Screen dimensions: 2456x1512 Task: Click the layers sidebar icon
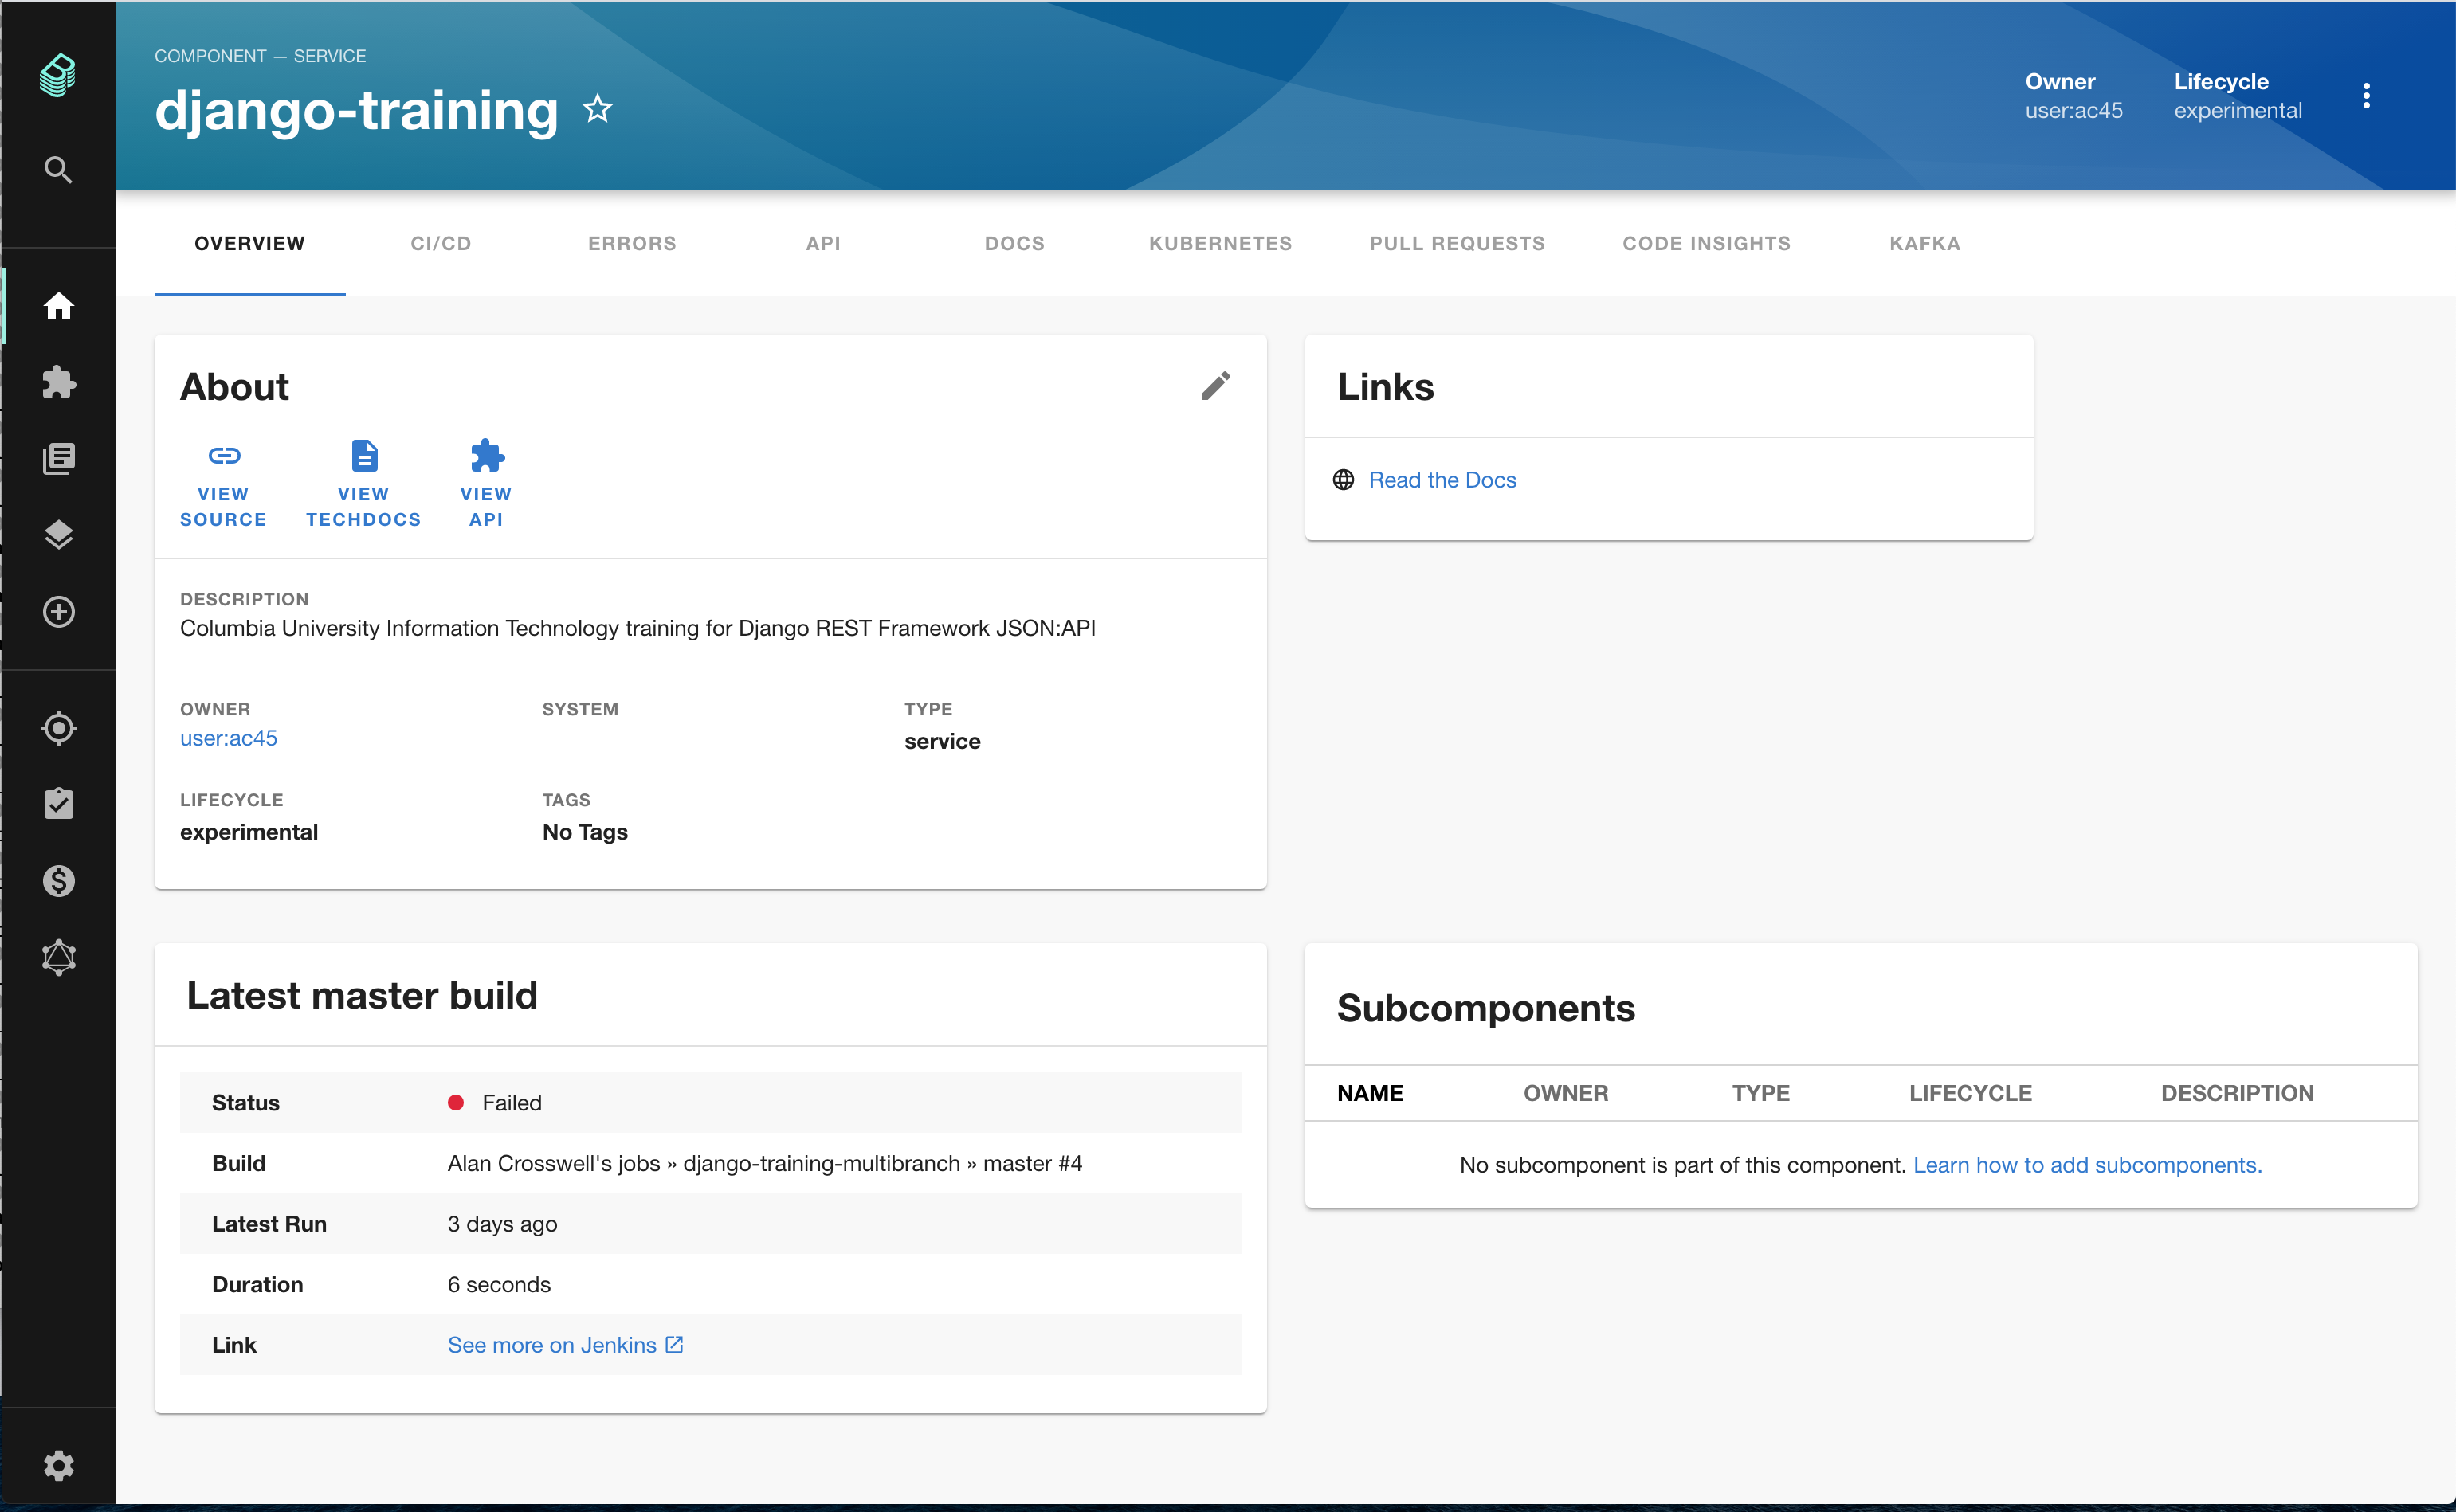(58, 535)
